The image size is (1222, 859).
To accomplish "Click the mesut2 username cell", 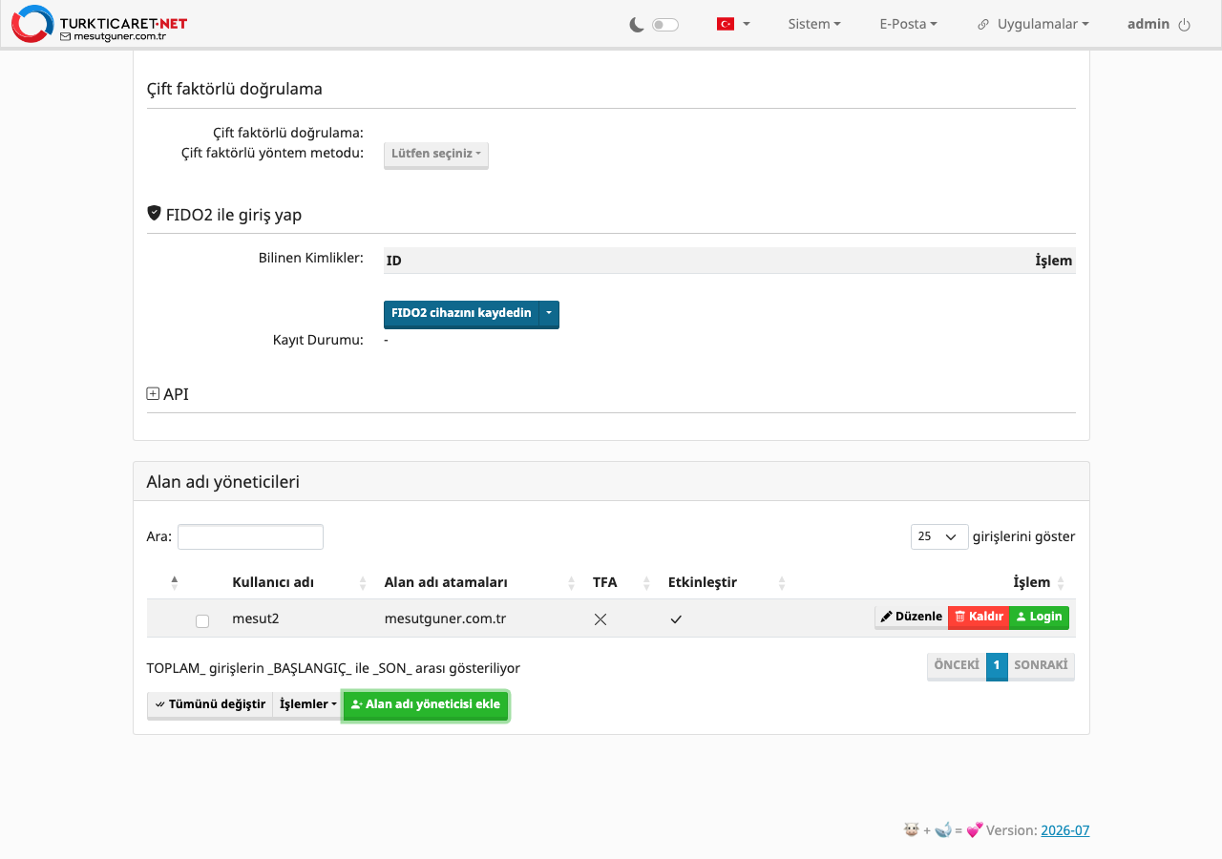I will click(x=256, y=618).
